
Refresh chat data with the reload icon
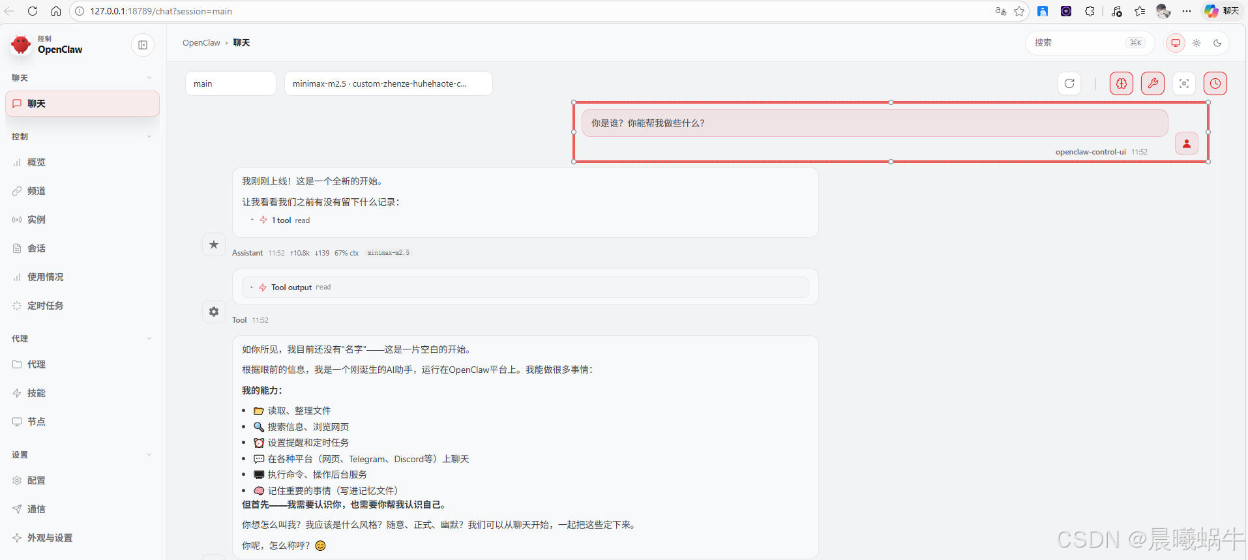pos(1069,83)
